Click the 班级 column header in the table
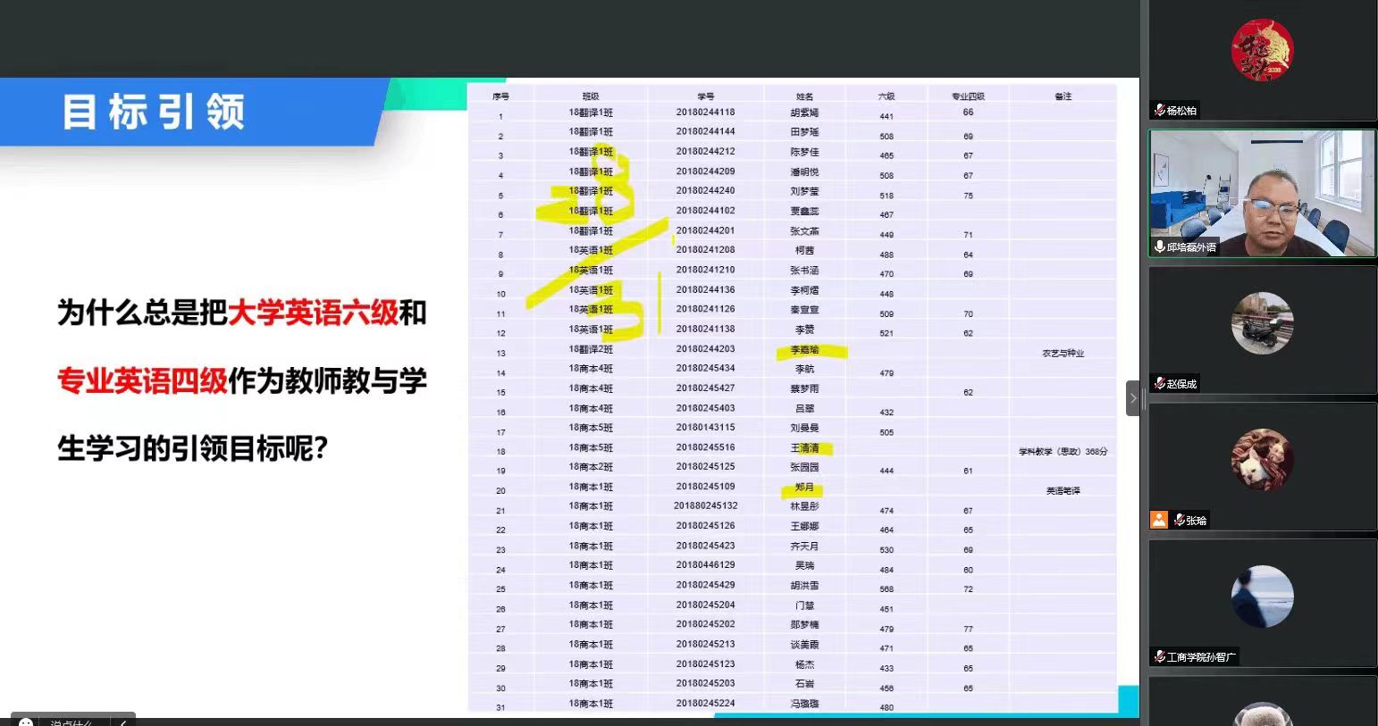1378x726 pixels. coord(591,96)
